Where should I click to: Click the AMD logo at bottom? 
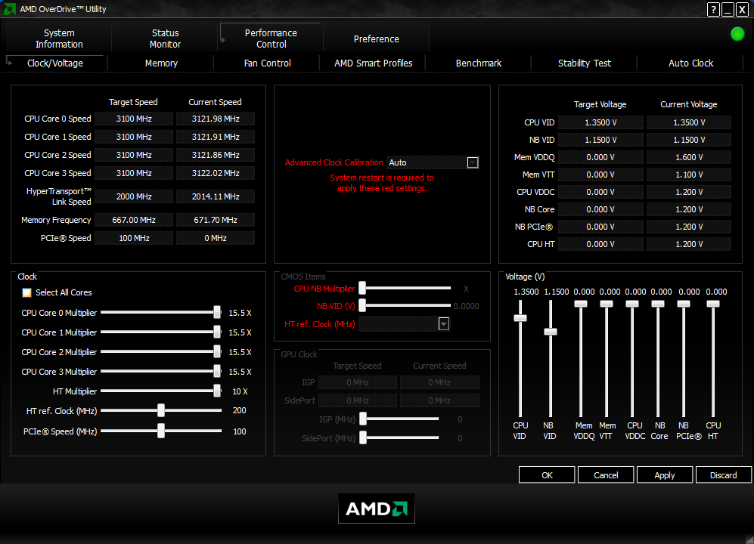pyautogui.click(x=376, y=508)
